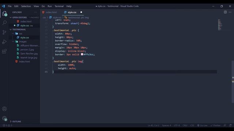Select style.css in Open Editors list
The image size is (234, 131).
point(24,25)
